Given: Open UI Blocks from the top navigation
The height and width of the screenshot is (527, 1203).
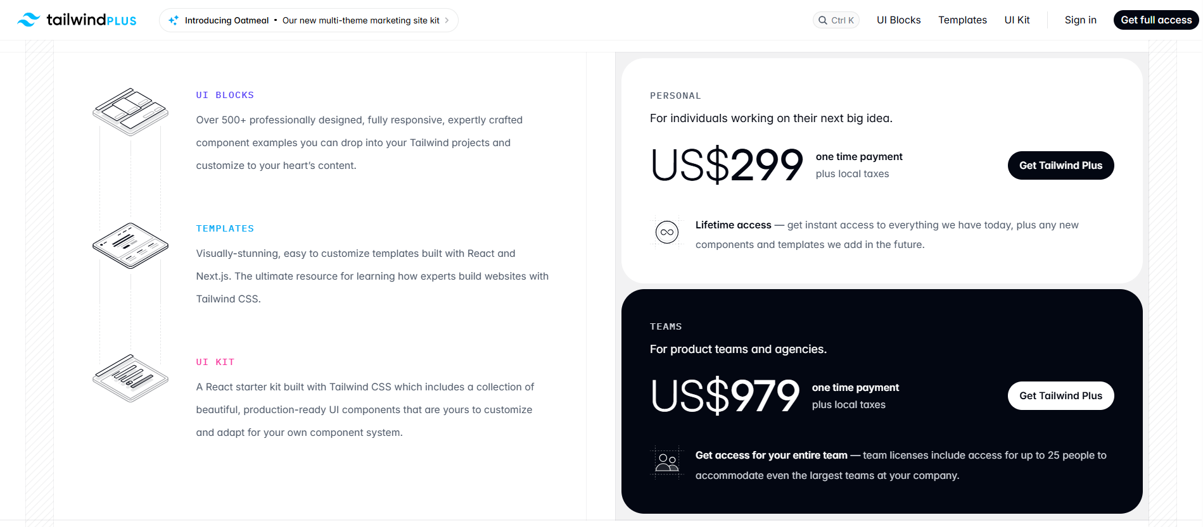Looking at the screenshot, I should coord(898,20).
